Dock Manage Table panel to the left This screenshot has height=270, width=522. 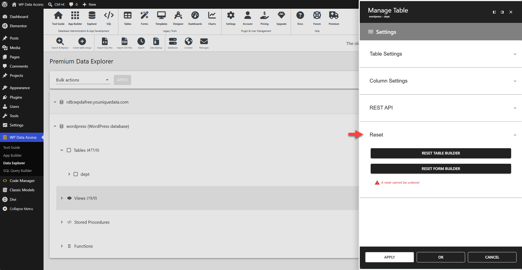[494, 12]
